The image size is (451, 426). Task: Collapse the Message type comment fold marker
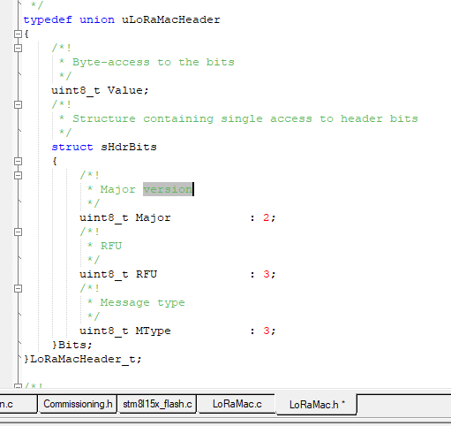pyautogui.click(x=18, y=288)
